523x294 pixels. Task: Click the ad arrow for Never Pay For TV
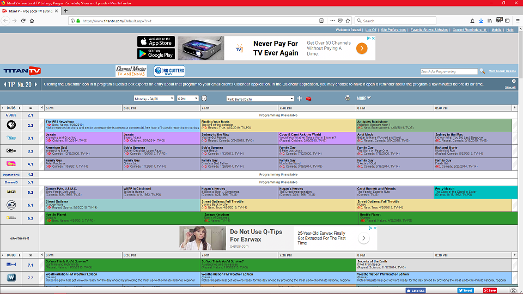coord(362,48)
